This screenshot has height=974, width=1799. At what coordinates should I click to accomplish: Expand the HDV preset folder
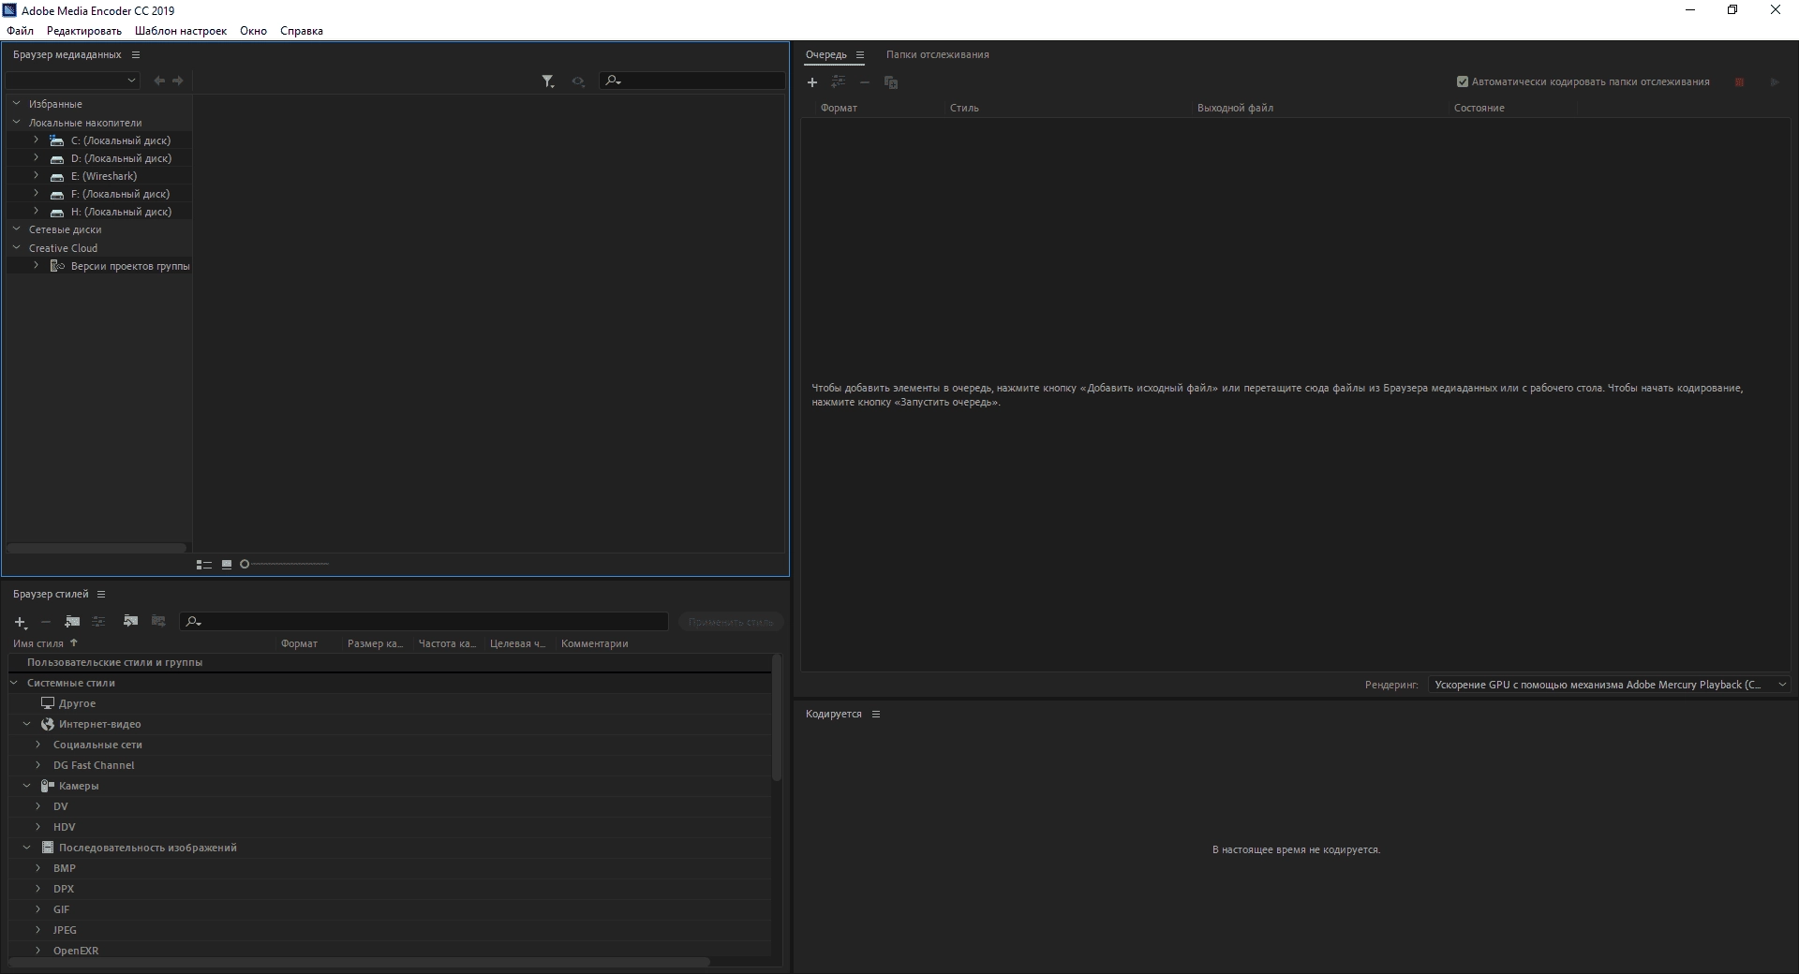(x=38, y=828)
